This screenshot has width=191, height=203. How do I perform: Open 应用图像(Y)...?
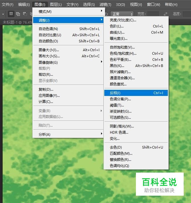pyautogui.click(x=68, y=96)
